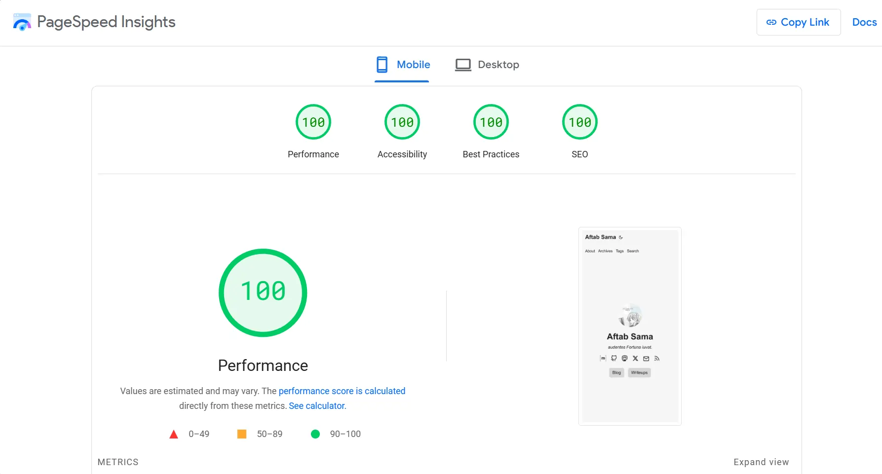Click the Copy Link button
The image size is (882, 474).
click(799, 22)
